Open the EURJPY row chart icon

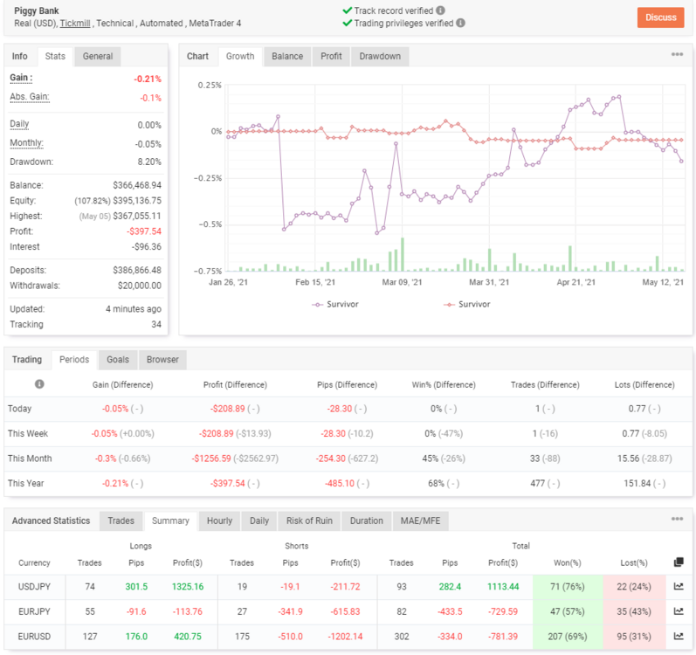click(x=679, y=611)
